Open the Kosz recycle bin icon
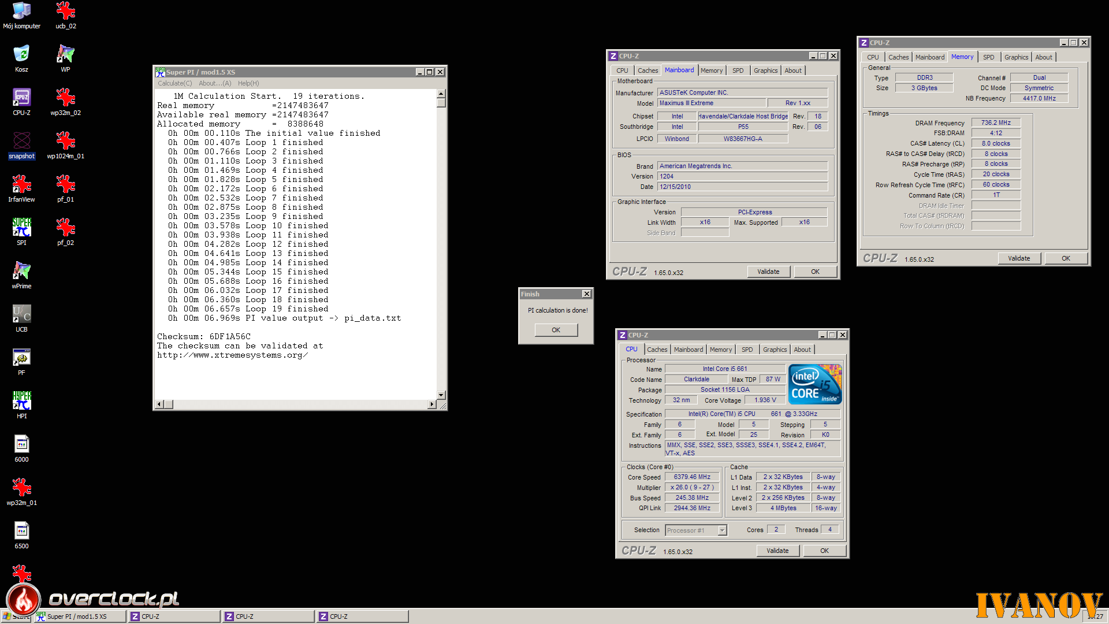This screenshot has width=1109, height=624. point(21,58)
